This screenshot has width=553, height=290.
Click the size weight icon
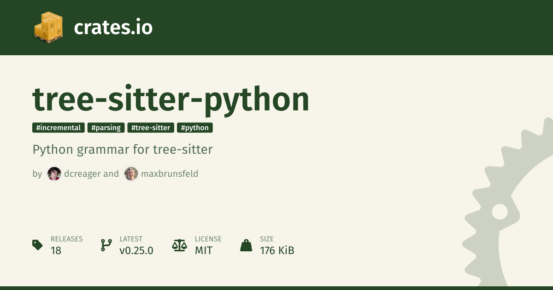coord(246,245)
